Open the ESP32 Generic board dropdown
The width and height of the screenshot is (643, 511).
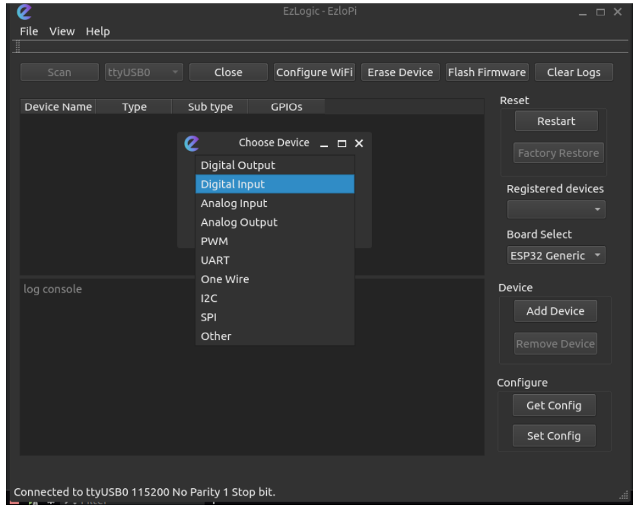[x=556, y=255]
